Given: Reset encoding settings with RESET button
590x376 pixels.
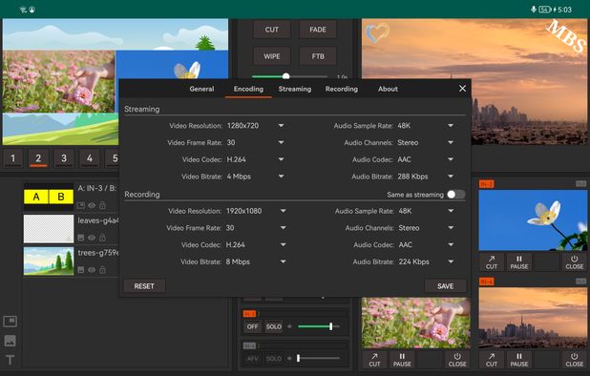Looking at the screenshot, I should [x=144, y=286].
